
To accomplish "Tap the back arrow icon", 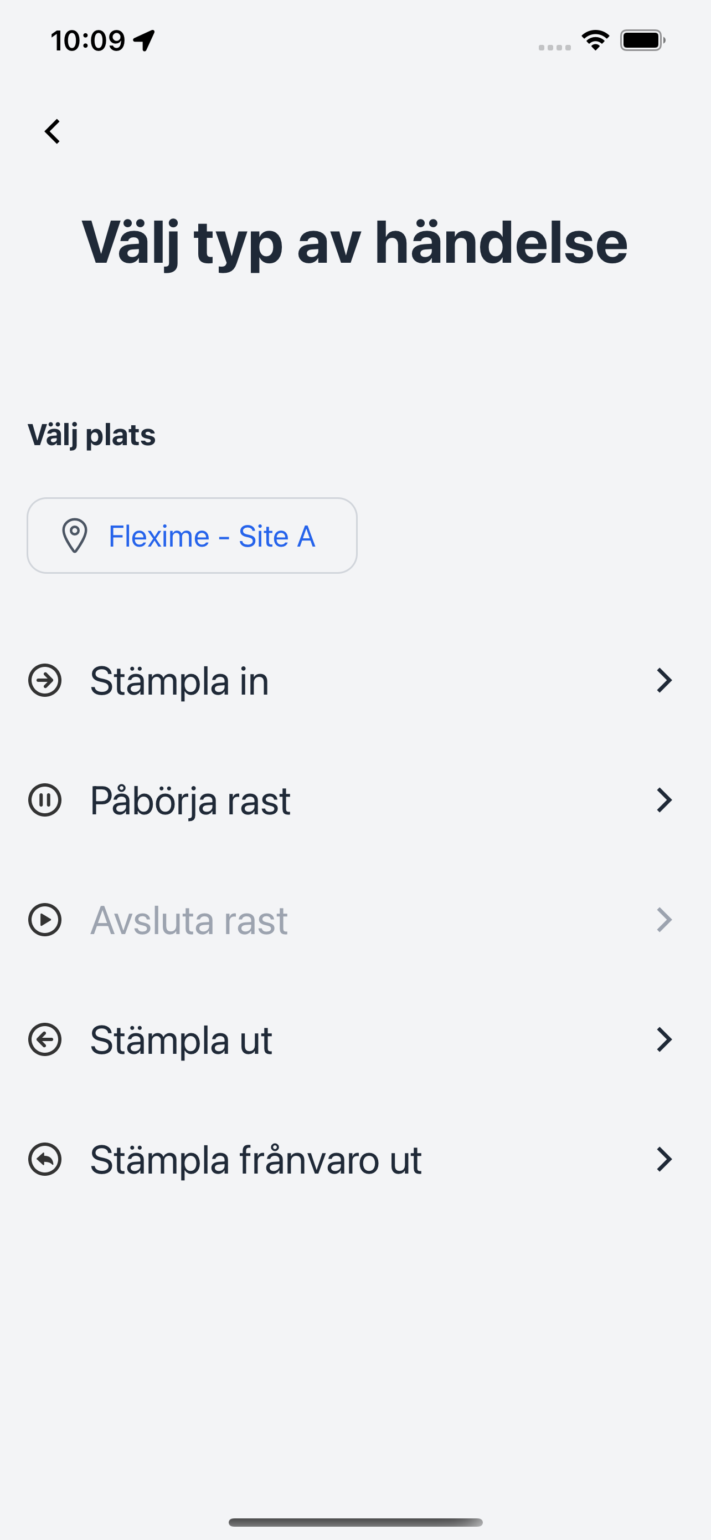I will pos(53,131).
